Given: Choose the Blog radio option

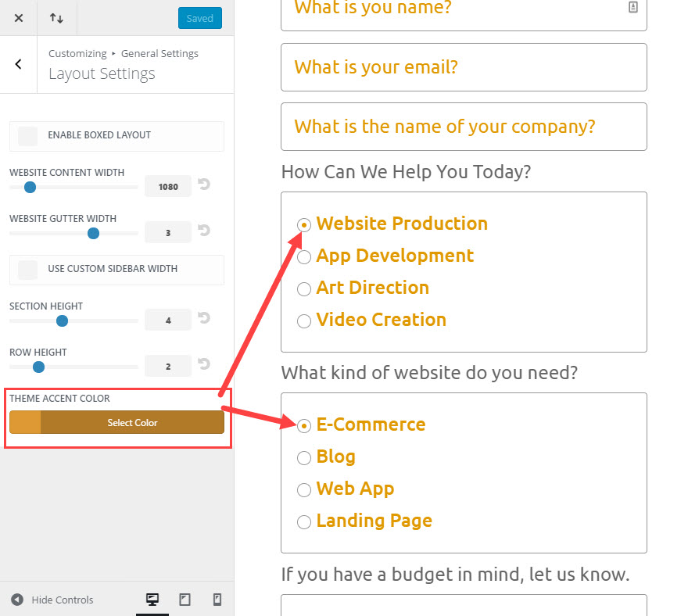Looking at the screenshot, I should [304, 457].
